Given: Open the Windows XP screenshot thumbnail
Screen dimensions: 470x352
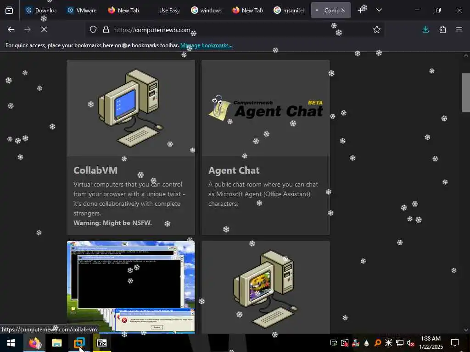Looking at the screenshot, I should pyautogui.click(x=131, y=287).
